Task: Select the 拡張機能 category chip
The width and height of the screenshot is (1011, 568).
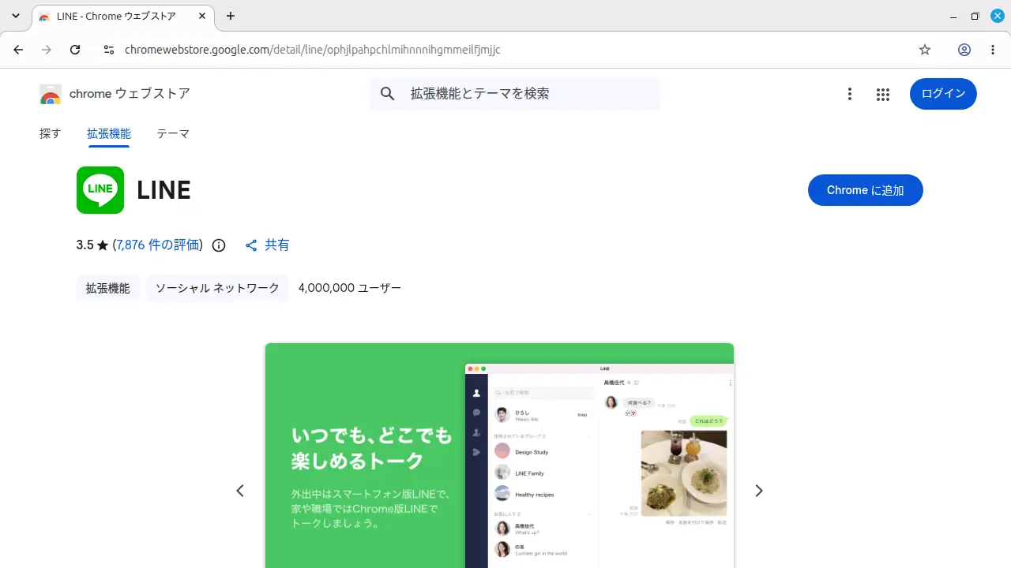Action: pos(108,288)
